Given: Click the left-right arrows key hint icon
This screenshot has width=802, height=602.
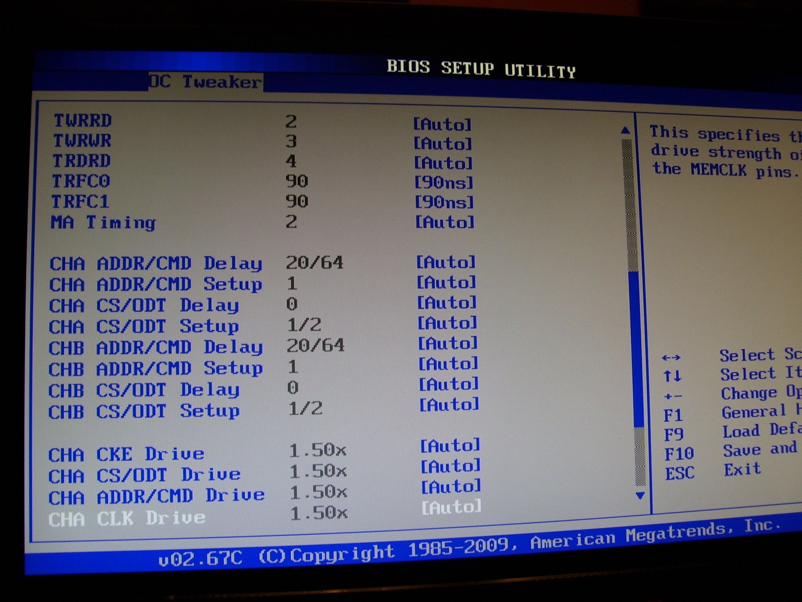Looking at the screenshot, I should click(x=671, y=358).
